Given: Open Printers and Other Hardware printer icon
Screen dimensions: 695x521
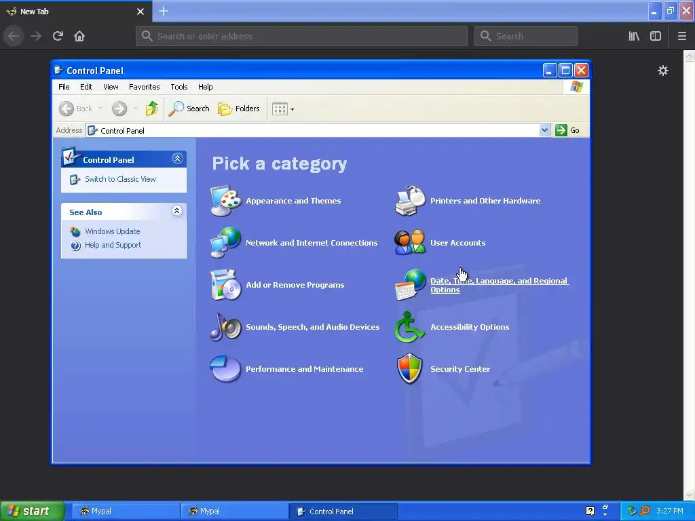Looking at the screenshot, I should point(410,201).
